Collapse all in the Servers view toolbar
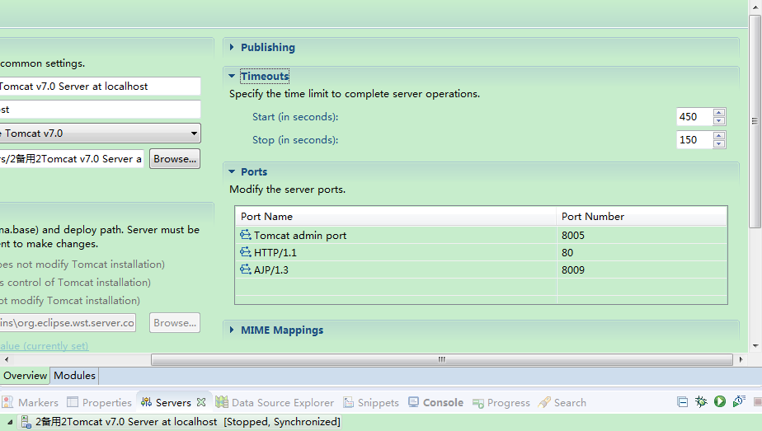Image resolution: width=762 pixels, height=431 pixels. 682,402
